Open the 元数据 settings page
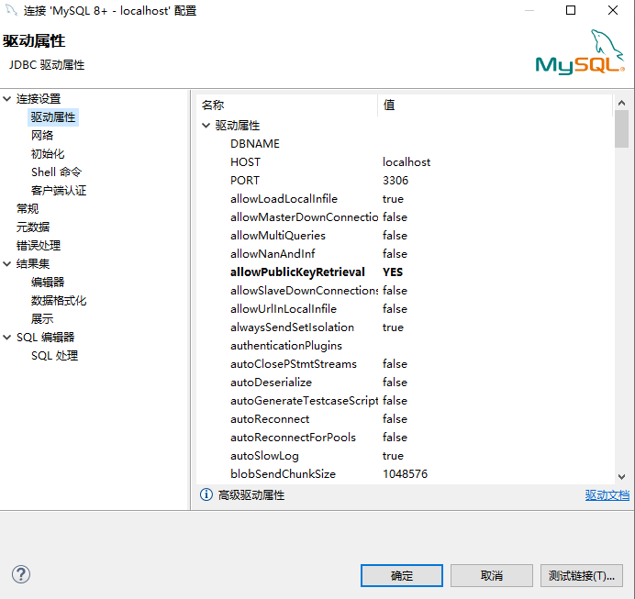 33,227
